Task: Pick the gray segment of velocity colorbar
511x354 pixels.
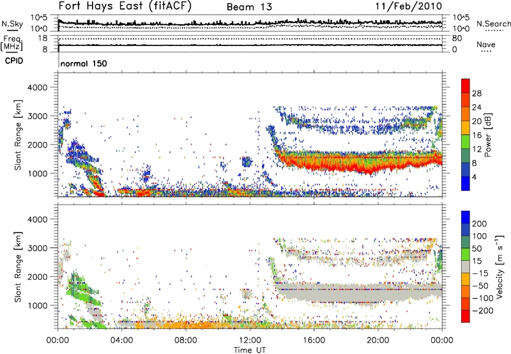Action: [x=466, y=266]
